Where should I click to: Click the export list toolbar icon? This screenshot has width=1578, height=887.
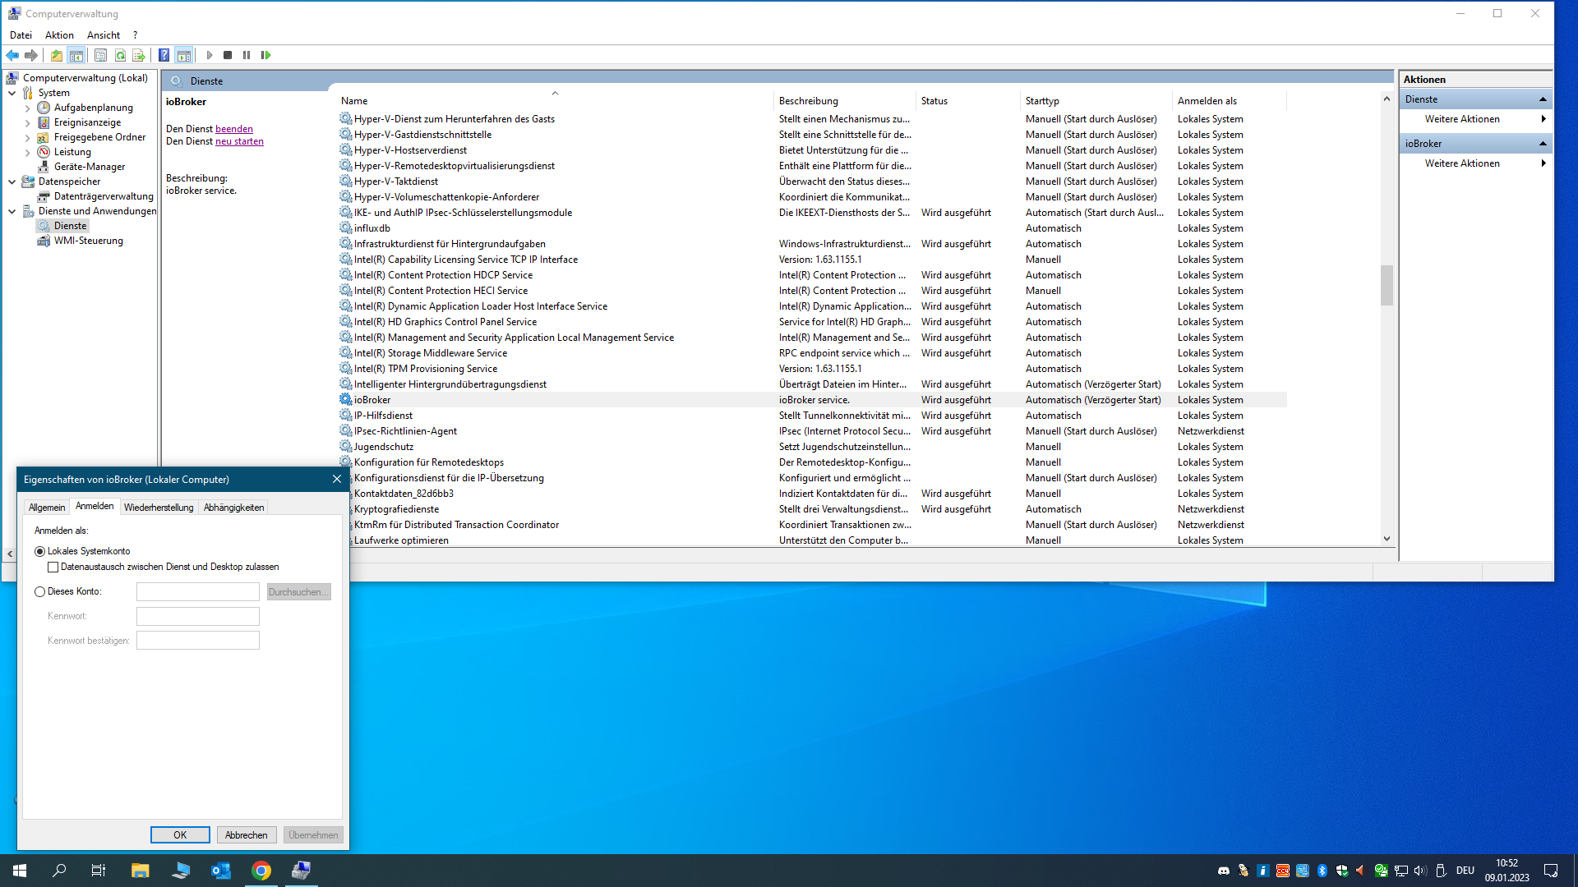tap(139, 55)
